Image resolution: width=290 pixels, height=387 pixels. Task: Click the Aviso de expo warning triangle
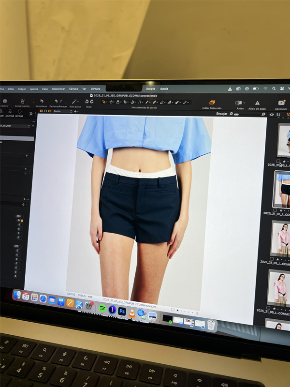(257, 103)
